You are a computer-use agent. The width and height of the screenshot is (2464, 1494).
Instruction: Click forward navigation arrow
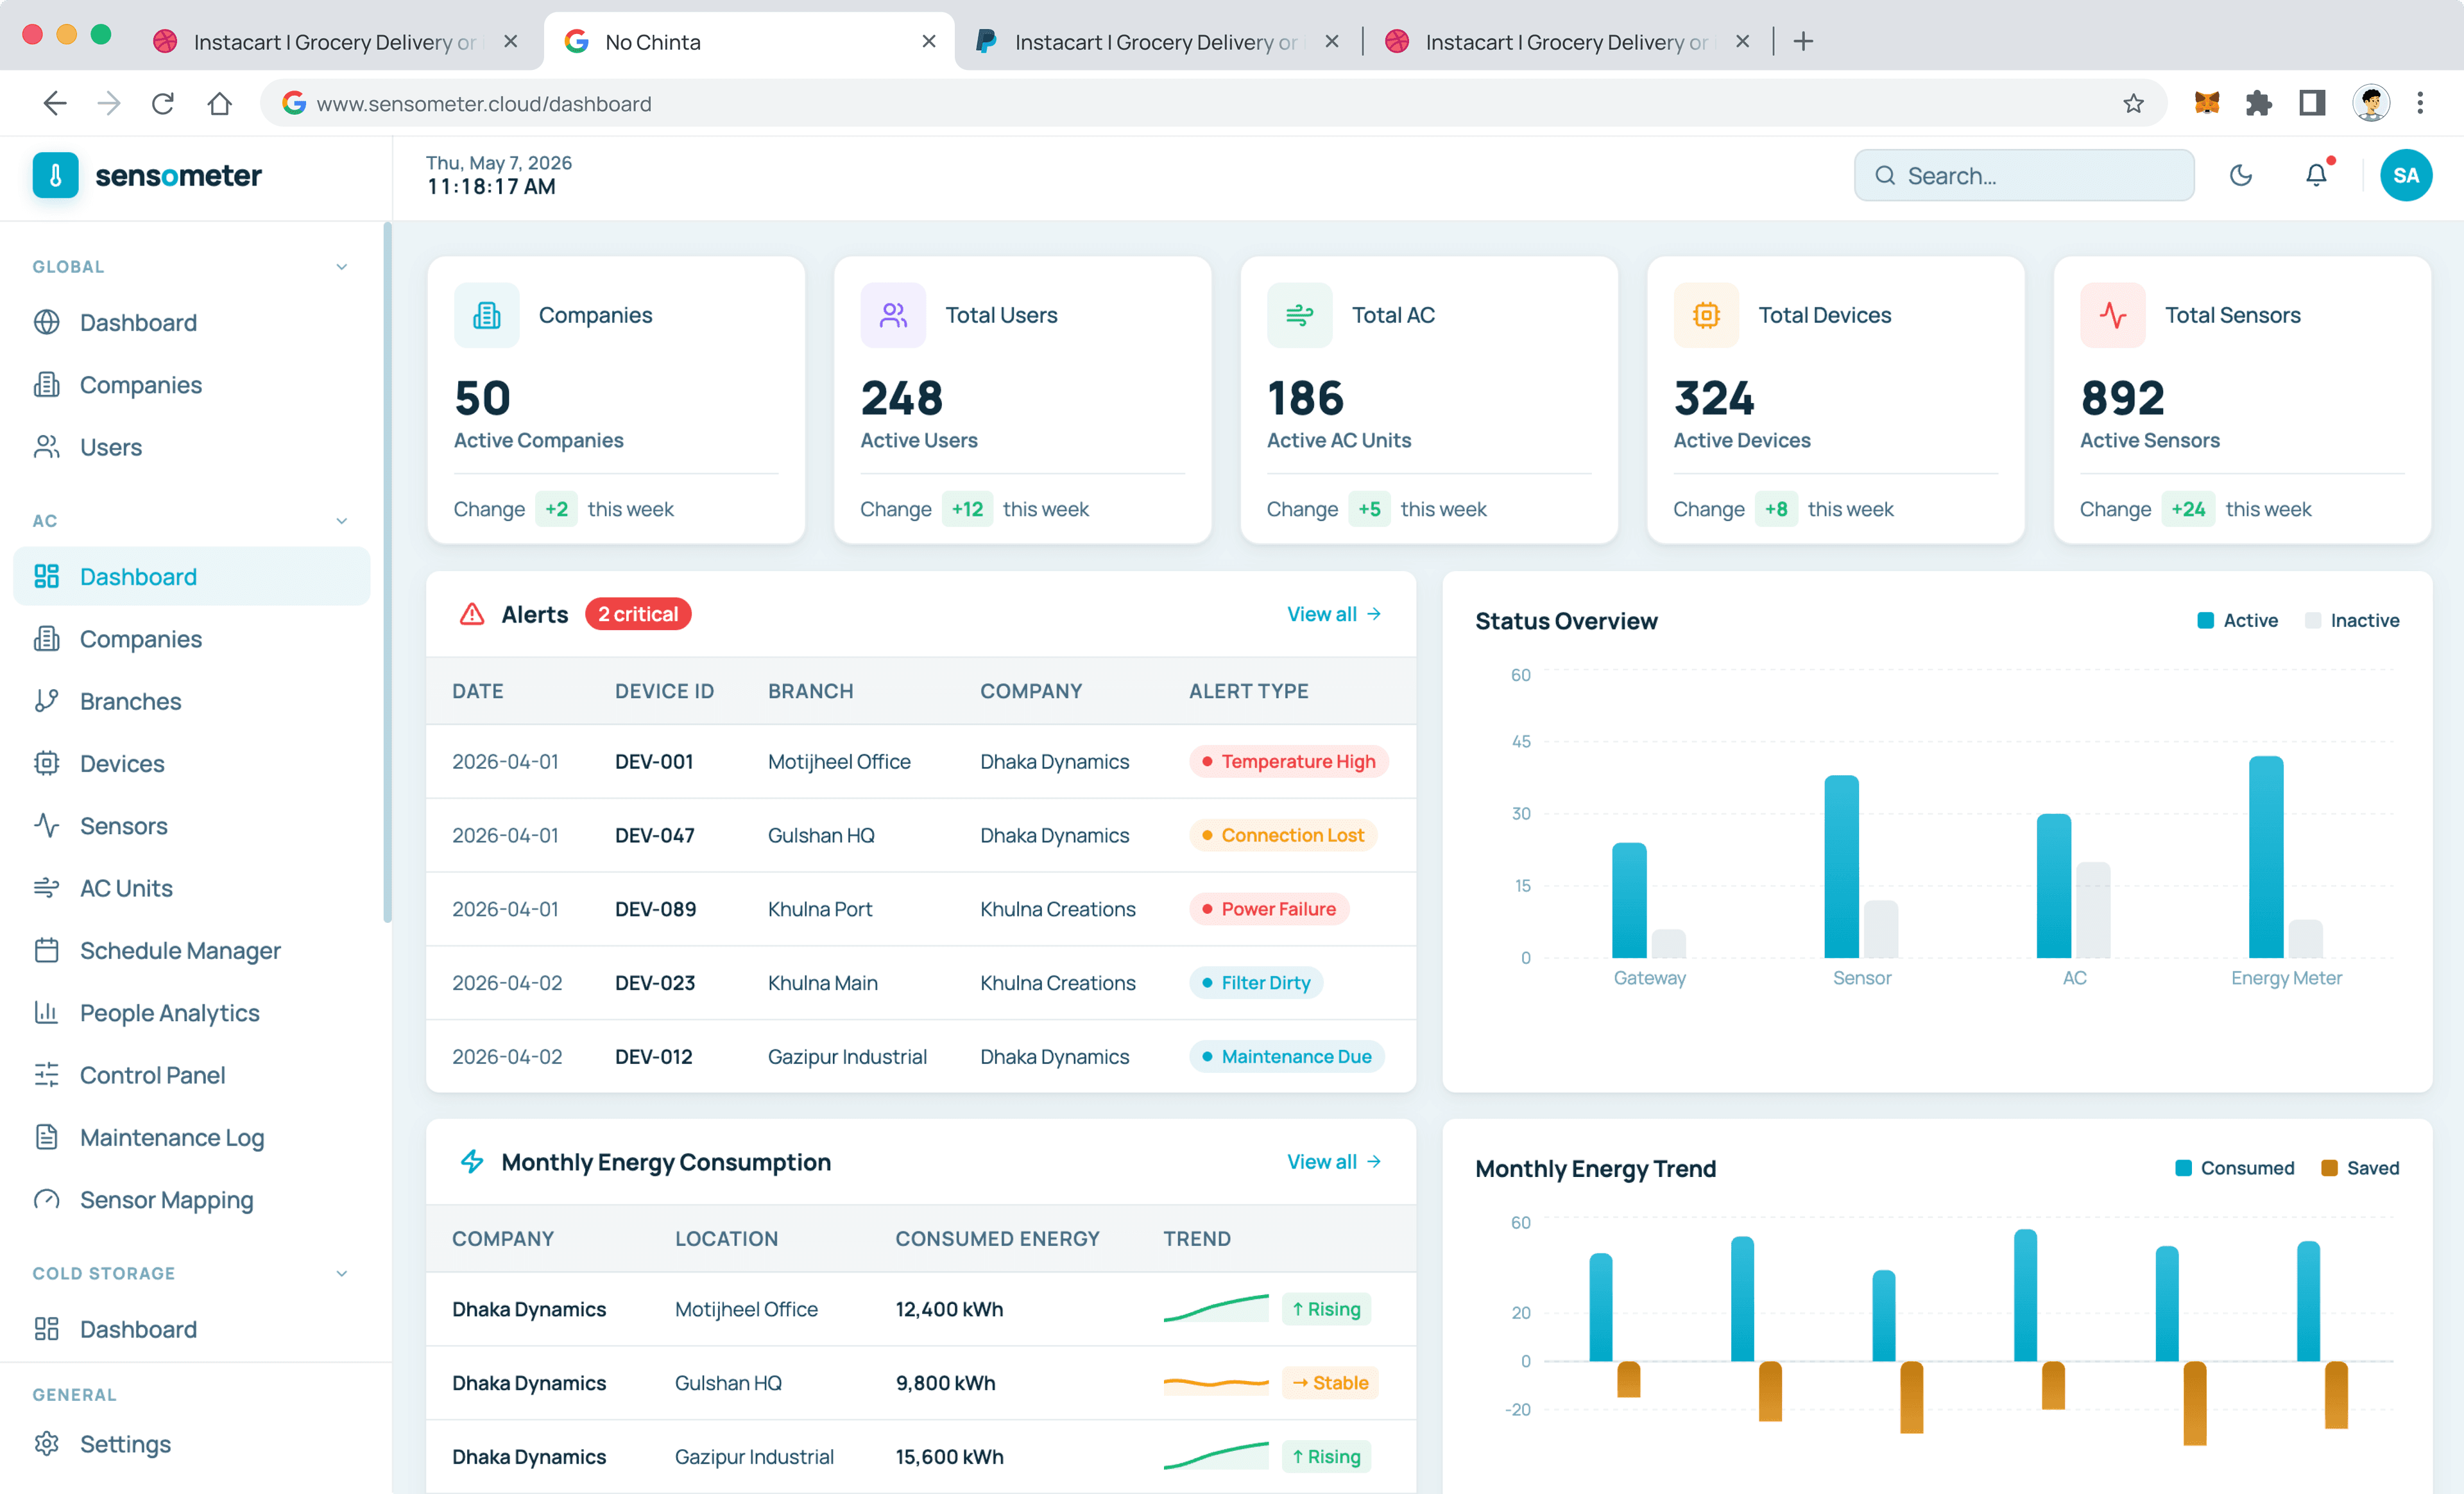click(109, 103)
